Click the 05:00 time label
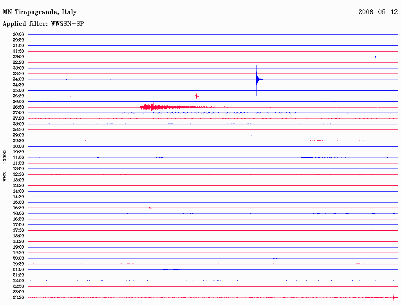Viewport: 401px width, 305px height. pyautogui.click(x=18, y=90)
